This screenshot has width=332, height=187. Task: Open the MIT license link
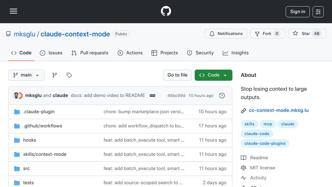tap(258, 168)
